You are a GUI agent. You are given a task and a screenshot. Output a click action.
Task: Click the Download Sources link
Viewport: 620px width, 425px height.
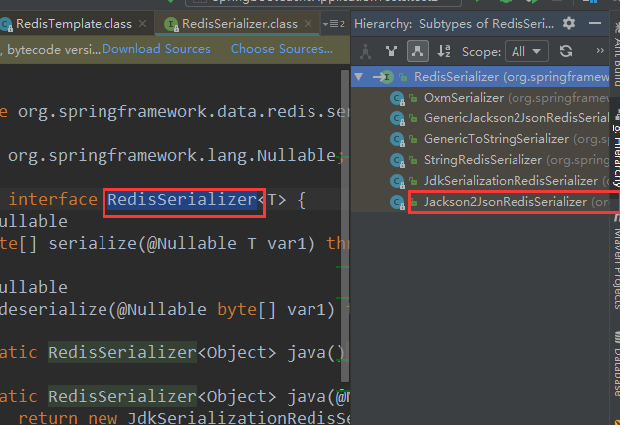156,49
